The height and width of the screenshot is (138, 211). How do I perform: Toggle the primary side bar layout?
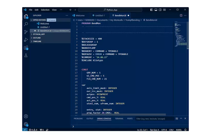pos(151,10)
